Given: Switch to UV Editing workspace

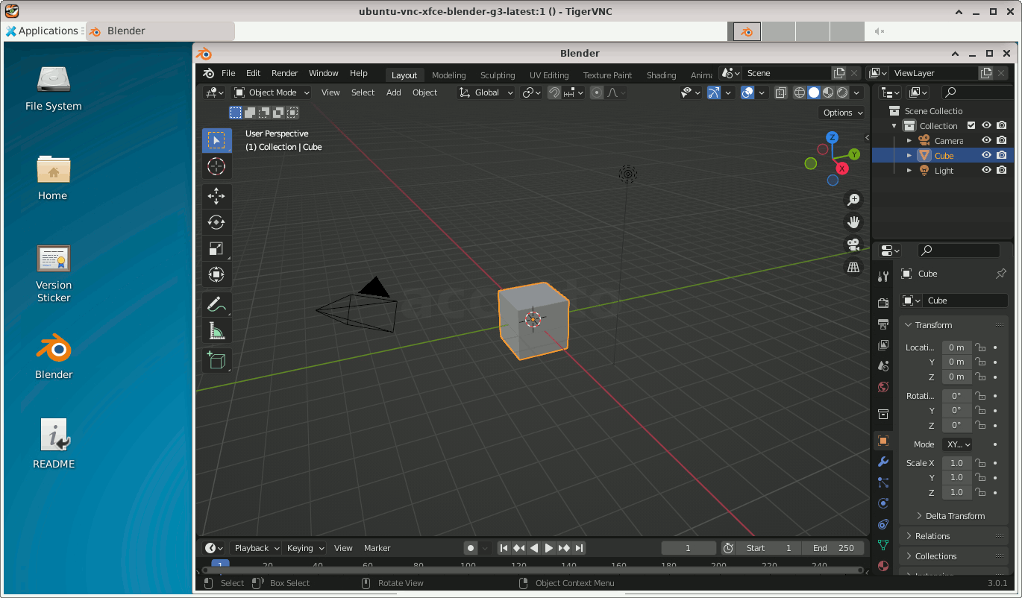Looking at the screenshot, I should tap(549, 75).
